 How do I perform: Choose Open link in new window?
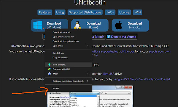(69, 37)
